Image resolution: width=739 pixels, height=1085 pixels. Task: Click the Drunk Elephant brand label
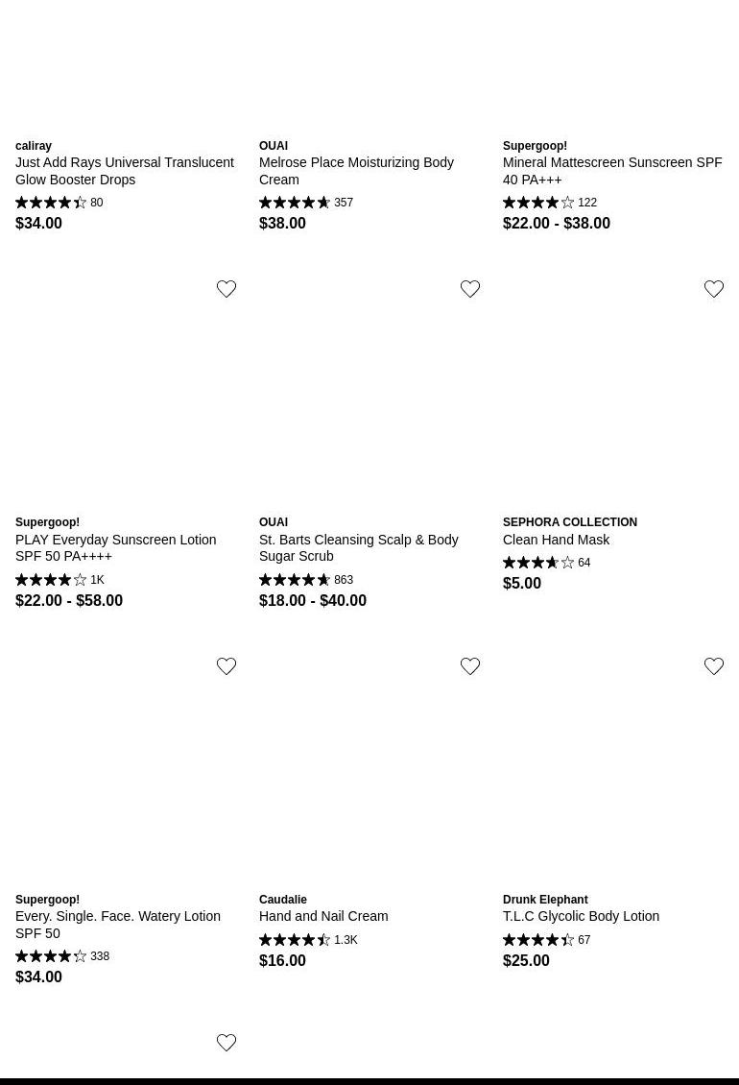545,900
